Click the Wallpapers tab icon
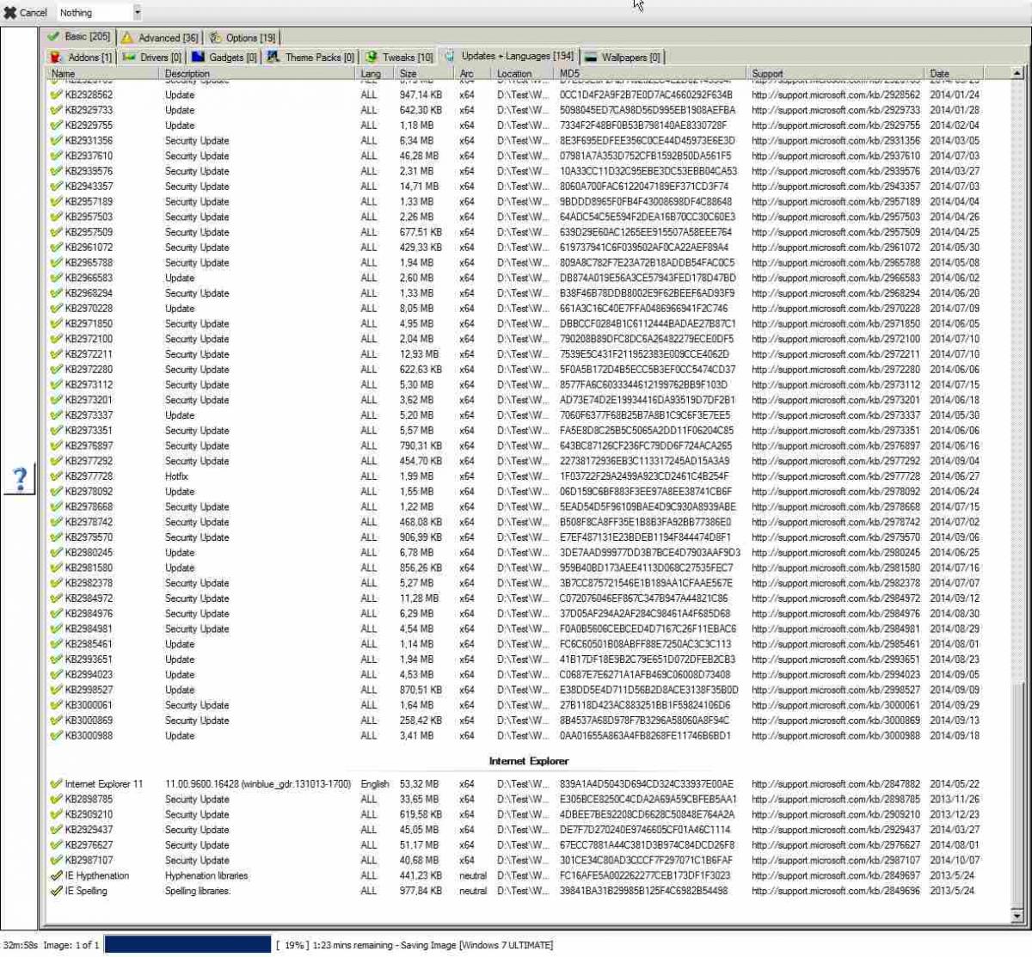Image resolution: width=1032 pixels, height=957 pixels. pos(591,58)
